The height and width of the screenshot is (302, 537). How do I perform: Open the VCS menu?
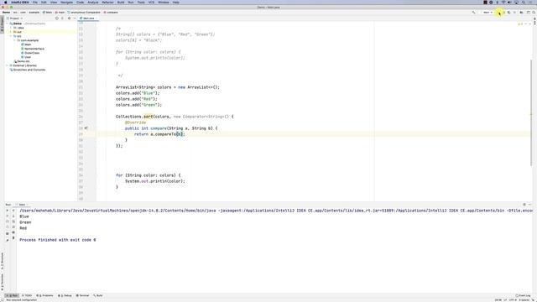click(x=151, y=3)
